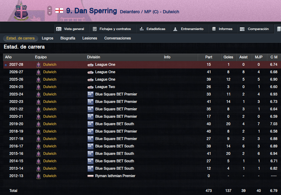The width and height of the screenshot is (281, 195).
Task: Open Vista general via its card icon
Action: coord(59,29)
